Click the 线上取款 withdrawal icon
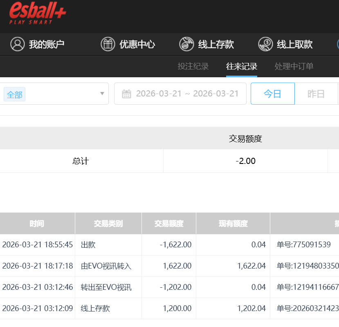The height and width of the screenshot is (327, 339). tap(265, 44)
